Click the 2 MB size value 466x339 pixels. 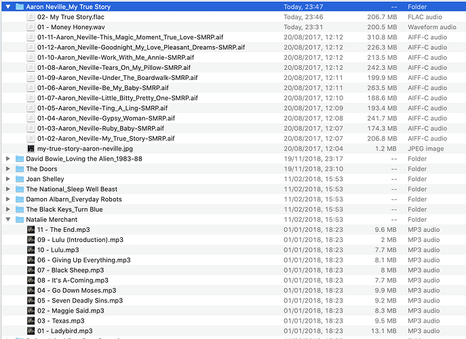tap(389, 240)
